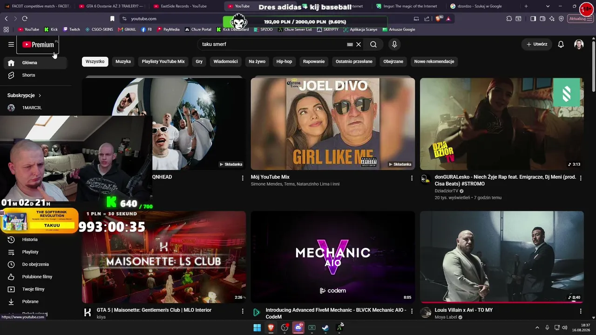Expand the Subskrypcje section chevron
This screenshot has width=596, height=335.
40,95
